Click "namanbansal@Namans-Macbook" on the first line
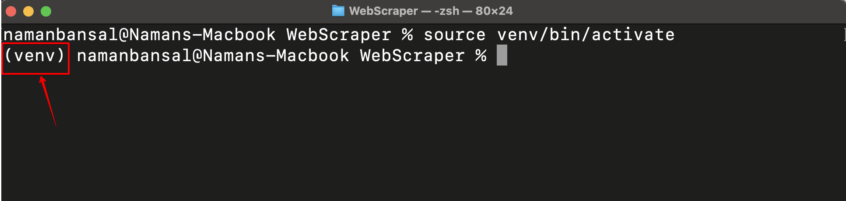The image size is (846, 201). (x=140, y=35)
